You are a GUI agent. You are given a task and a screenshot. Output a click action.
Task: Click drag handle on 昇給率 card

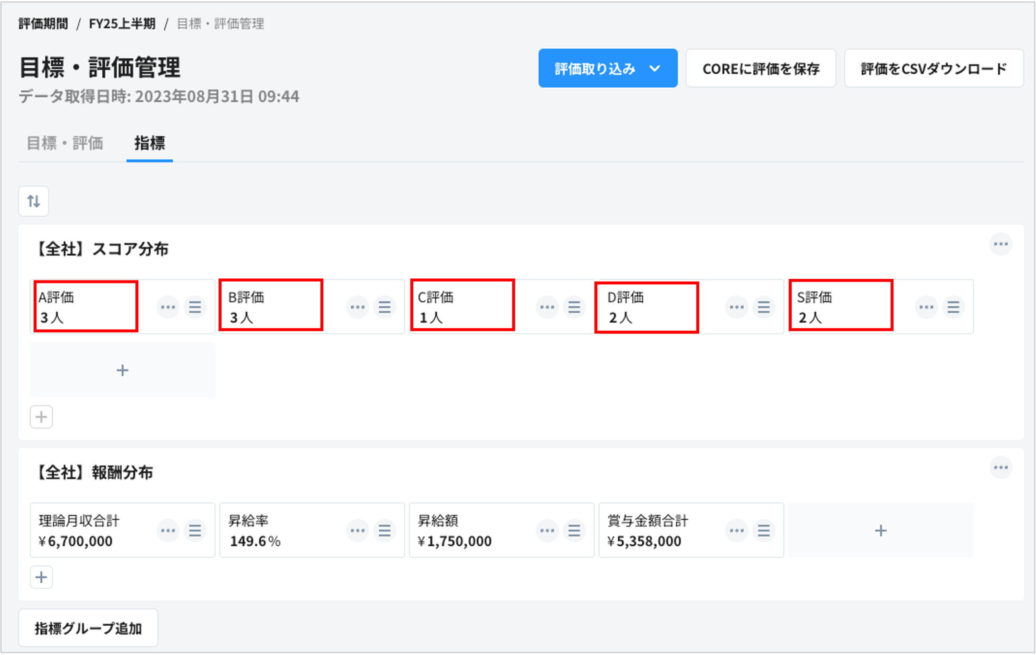[385, 530]
